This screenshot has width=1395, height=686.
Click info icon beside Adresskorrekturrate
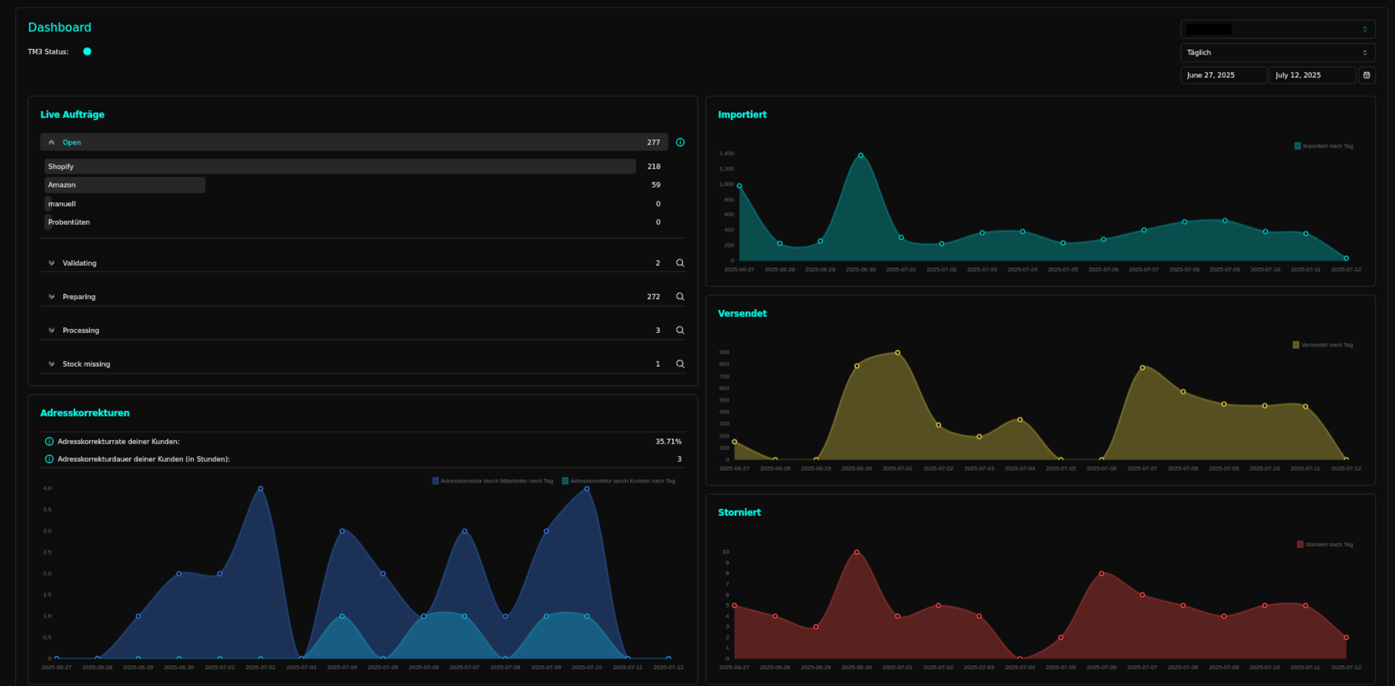49,442
